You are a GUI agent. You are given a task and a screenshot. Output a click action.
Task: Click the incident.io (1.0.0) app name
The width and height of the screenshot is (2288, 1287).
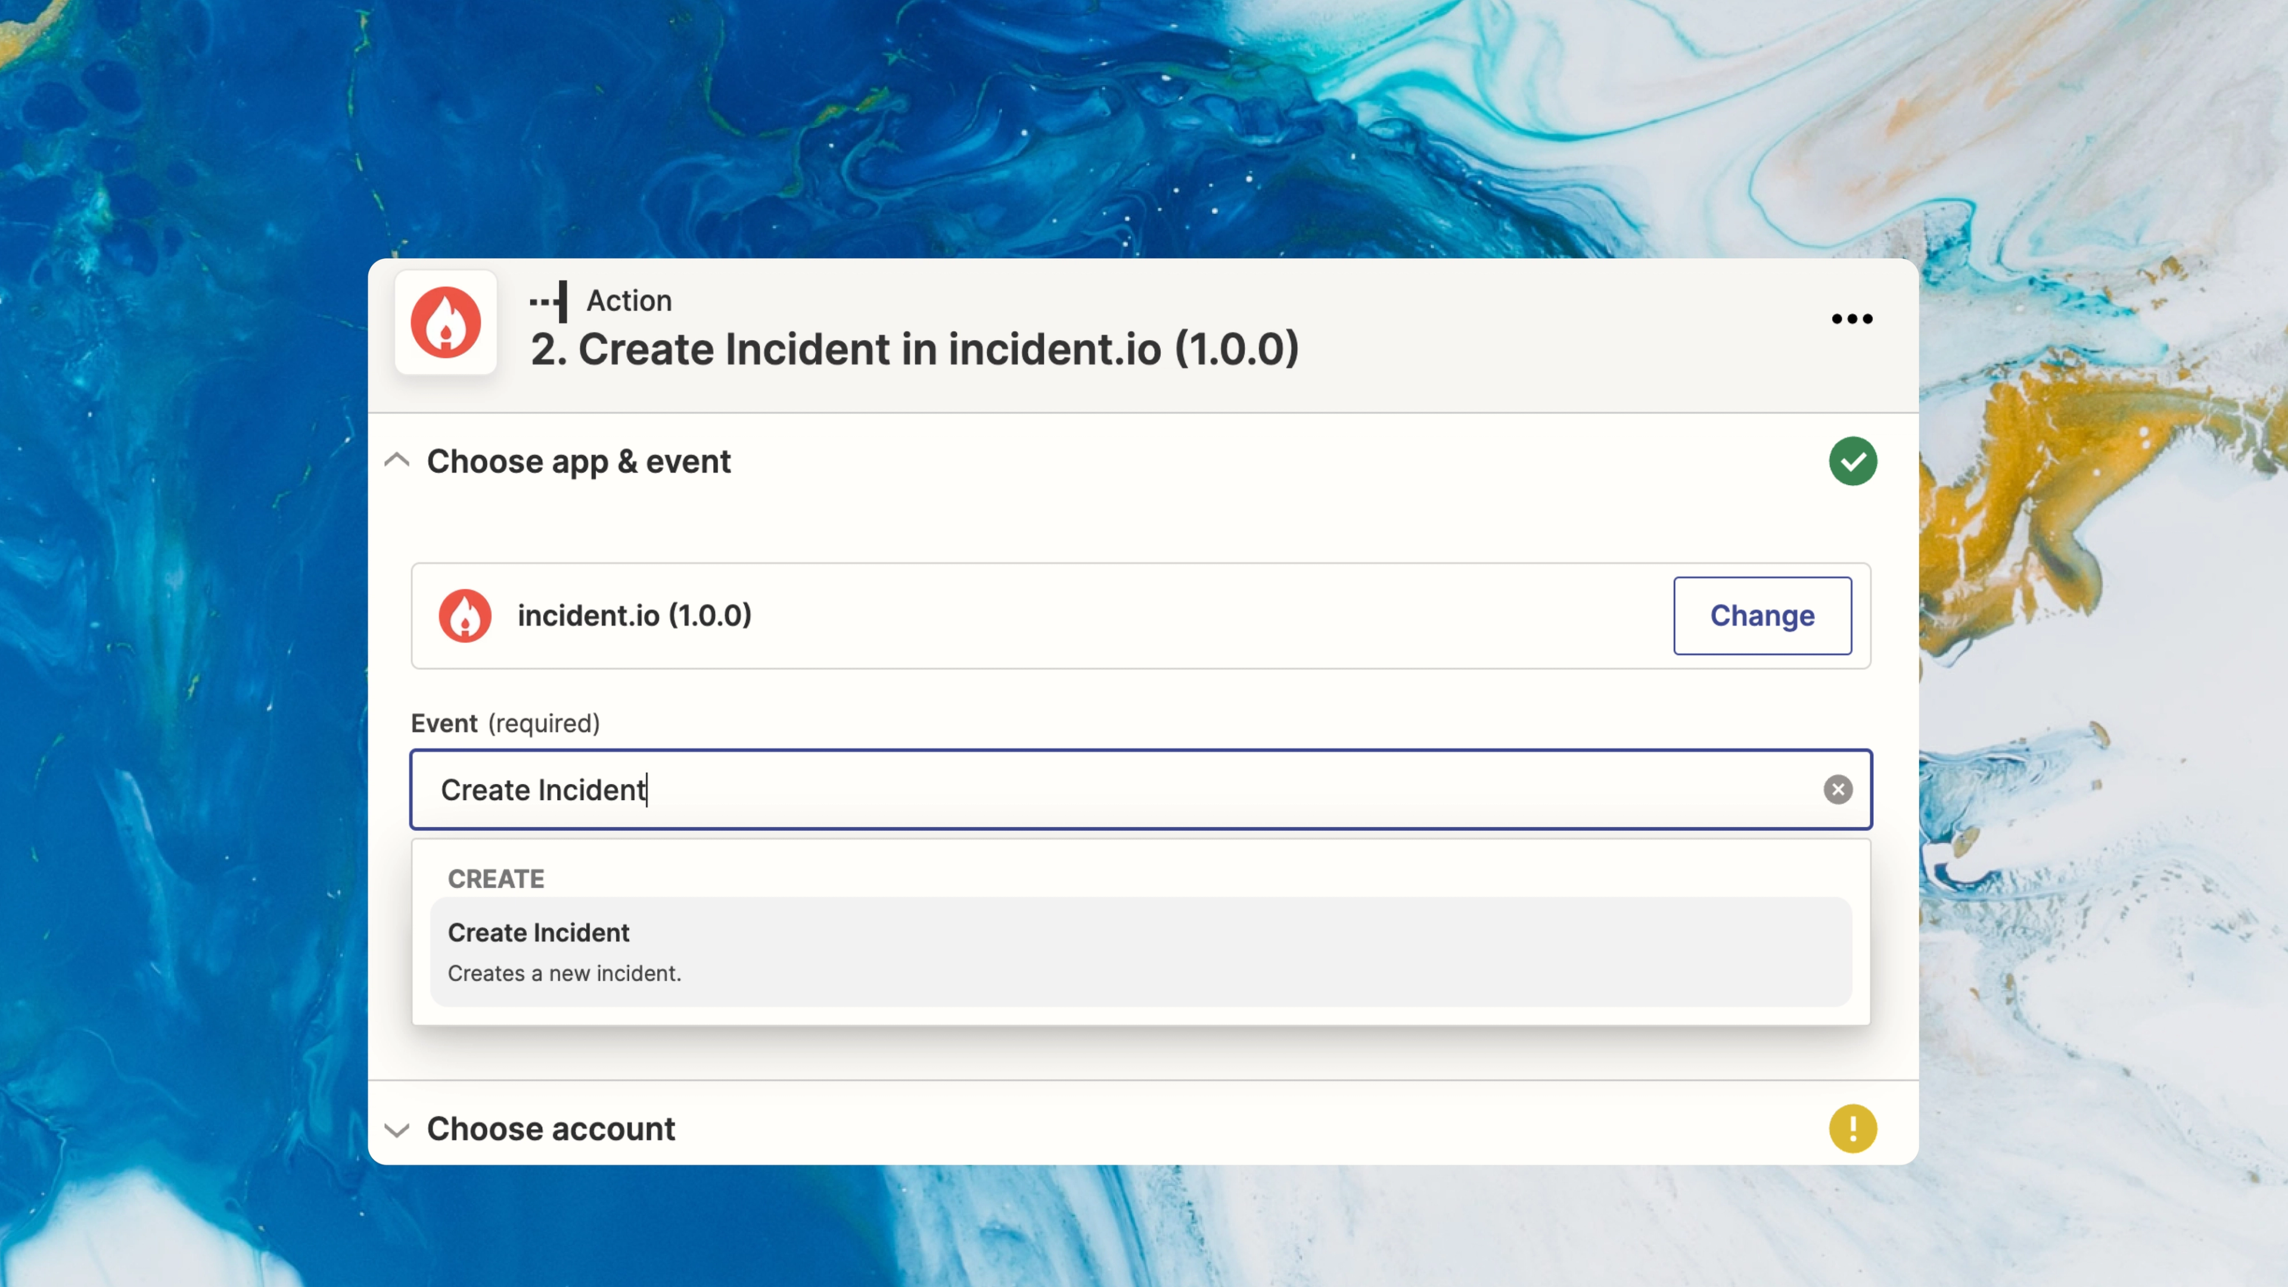[x=634, y=615]
